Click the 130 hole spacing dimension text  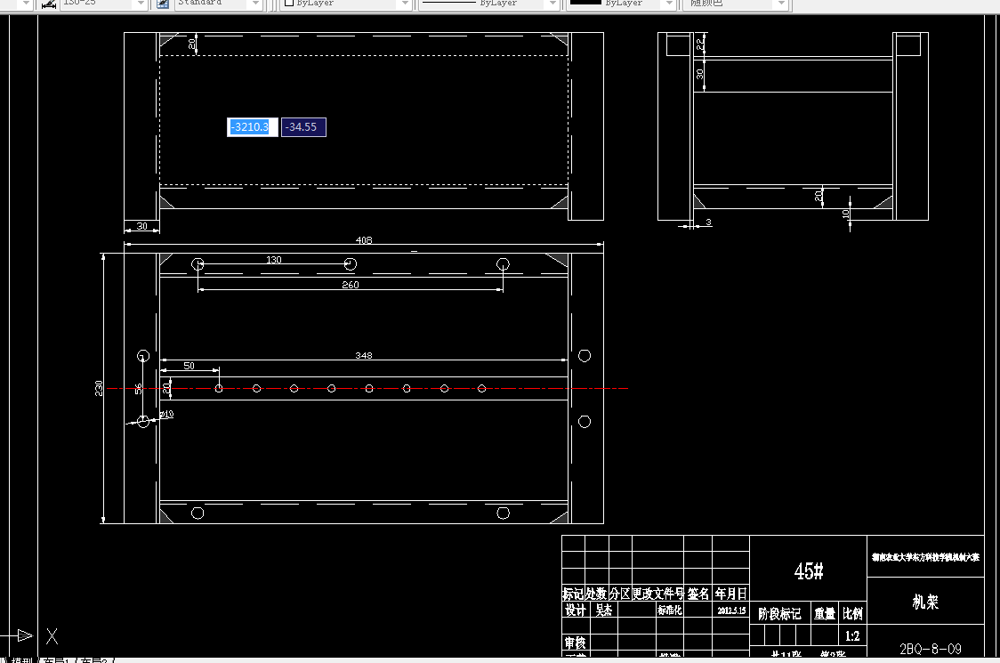pyautogui.click(x=274, y=260)
